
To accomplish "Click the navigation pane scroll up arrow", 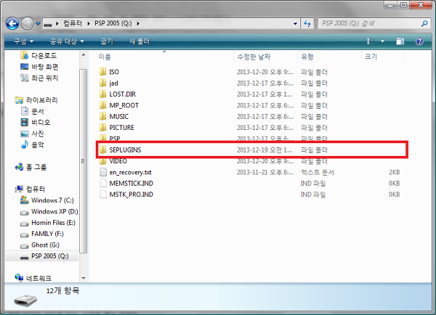I will [x=84, y=55].
